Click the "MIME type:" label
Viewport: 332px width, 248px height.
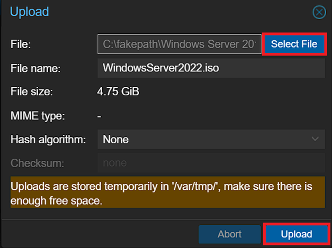tap(37, 116)
